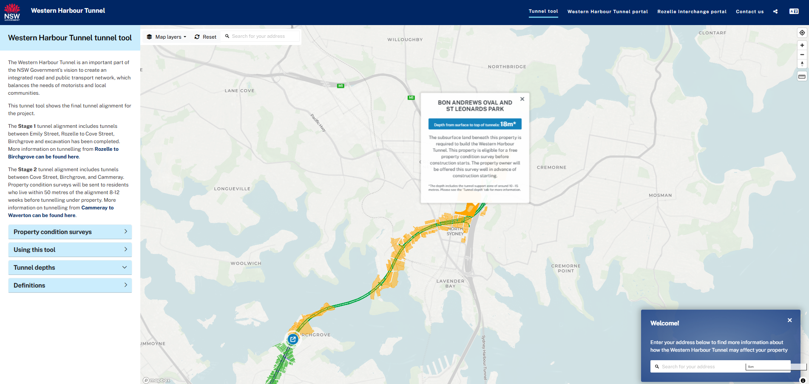Click the depth from surface 18m banner
This screenshot has width=809, height=384.
(x=475, y=124)
